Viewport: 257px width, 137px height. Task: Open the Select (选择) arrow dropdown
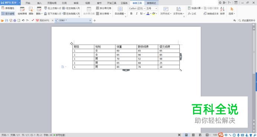pos(232,11)
